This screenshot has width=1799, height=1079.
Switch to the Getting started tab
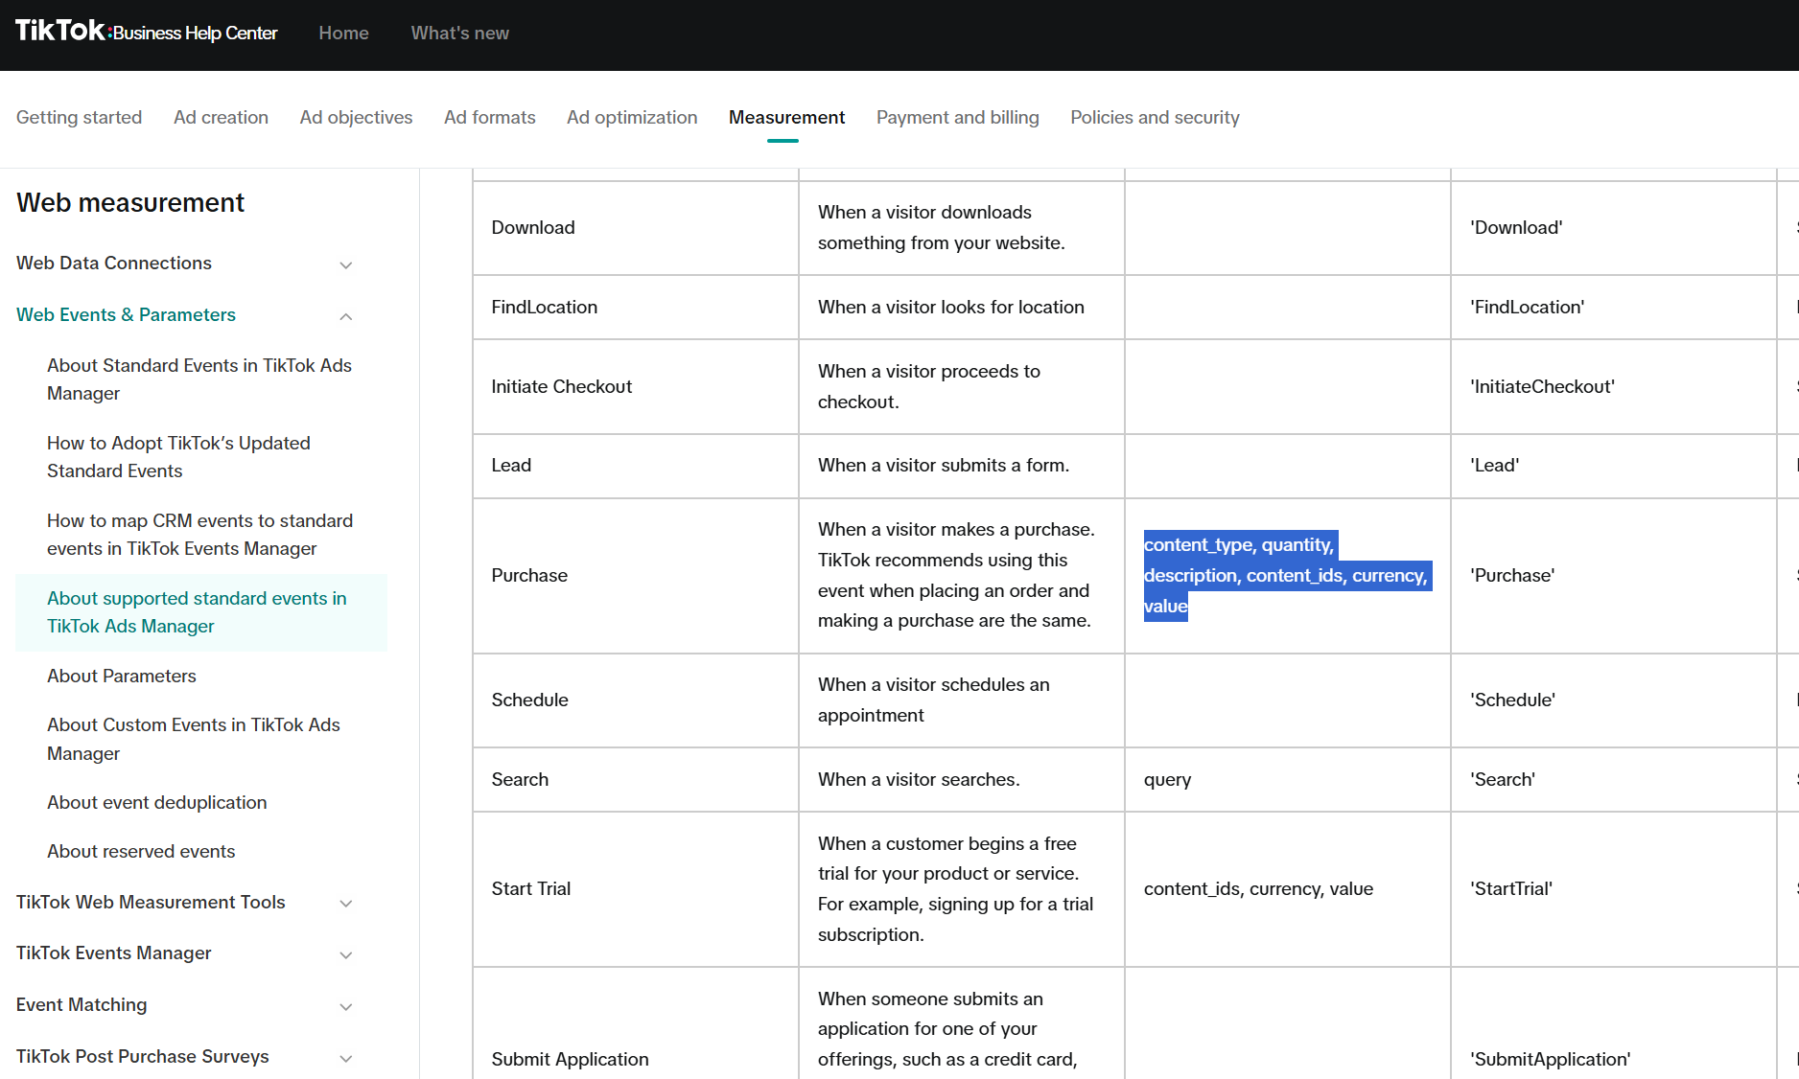coord(79,117)
